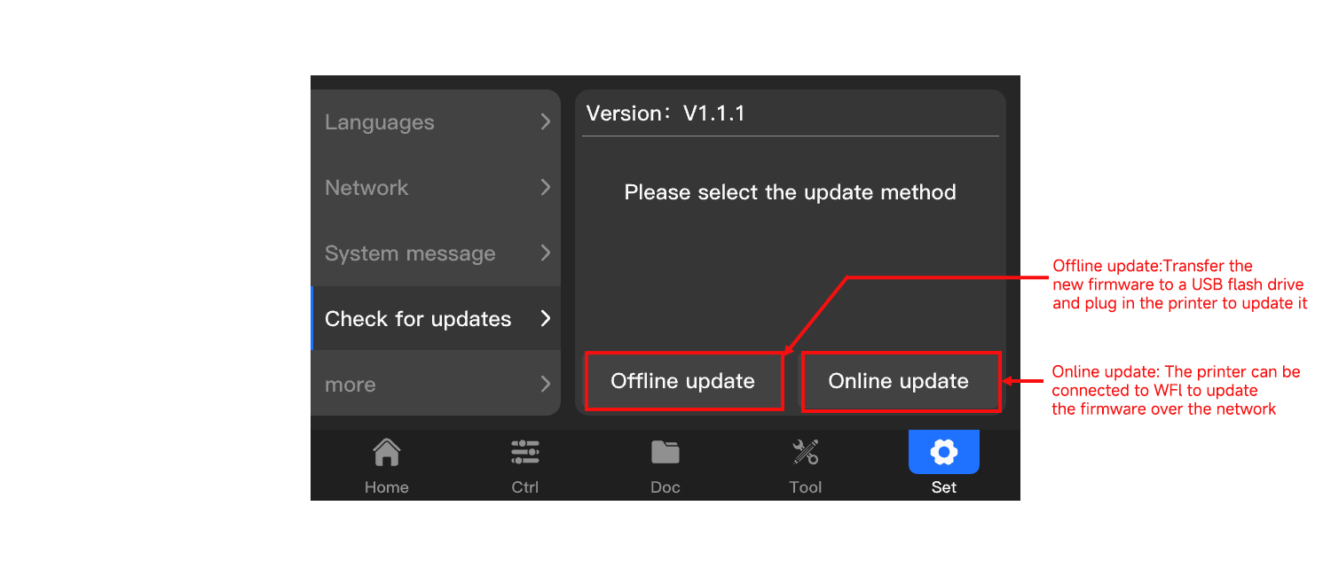Open the Network settings entry
This screenshot has height=576, width=1331.
366,188
